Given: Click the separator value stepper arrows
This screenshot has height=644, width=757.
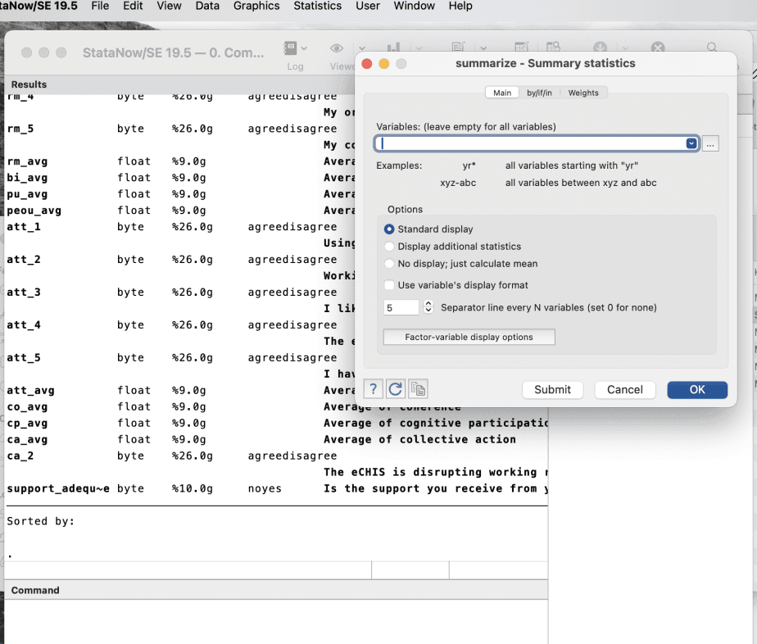Looking at the screenshot, I should [x=427, y=307].
